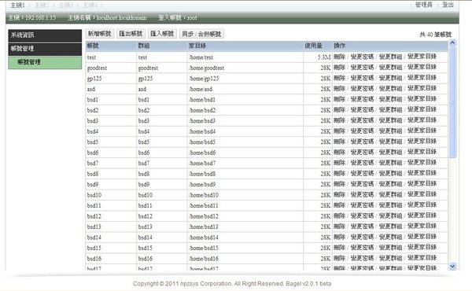Click 變更密碼 for bsd6
472x291 pixels.
click(362, 152)
